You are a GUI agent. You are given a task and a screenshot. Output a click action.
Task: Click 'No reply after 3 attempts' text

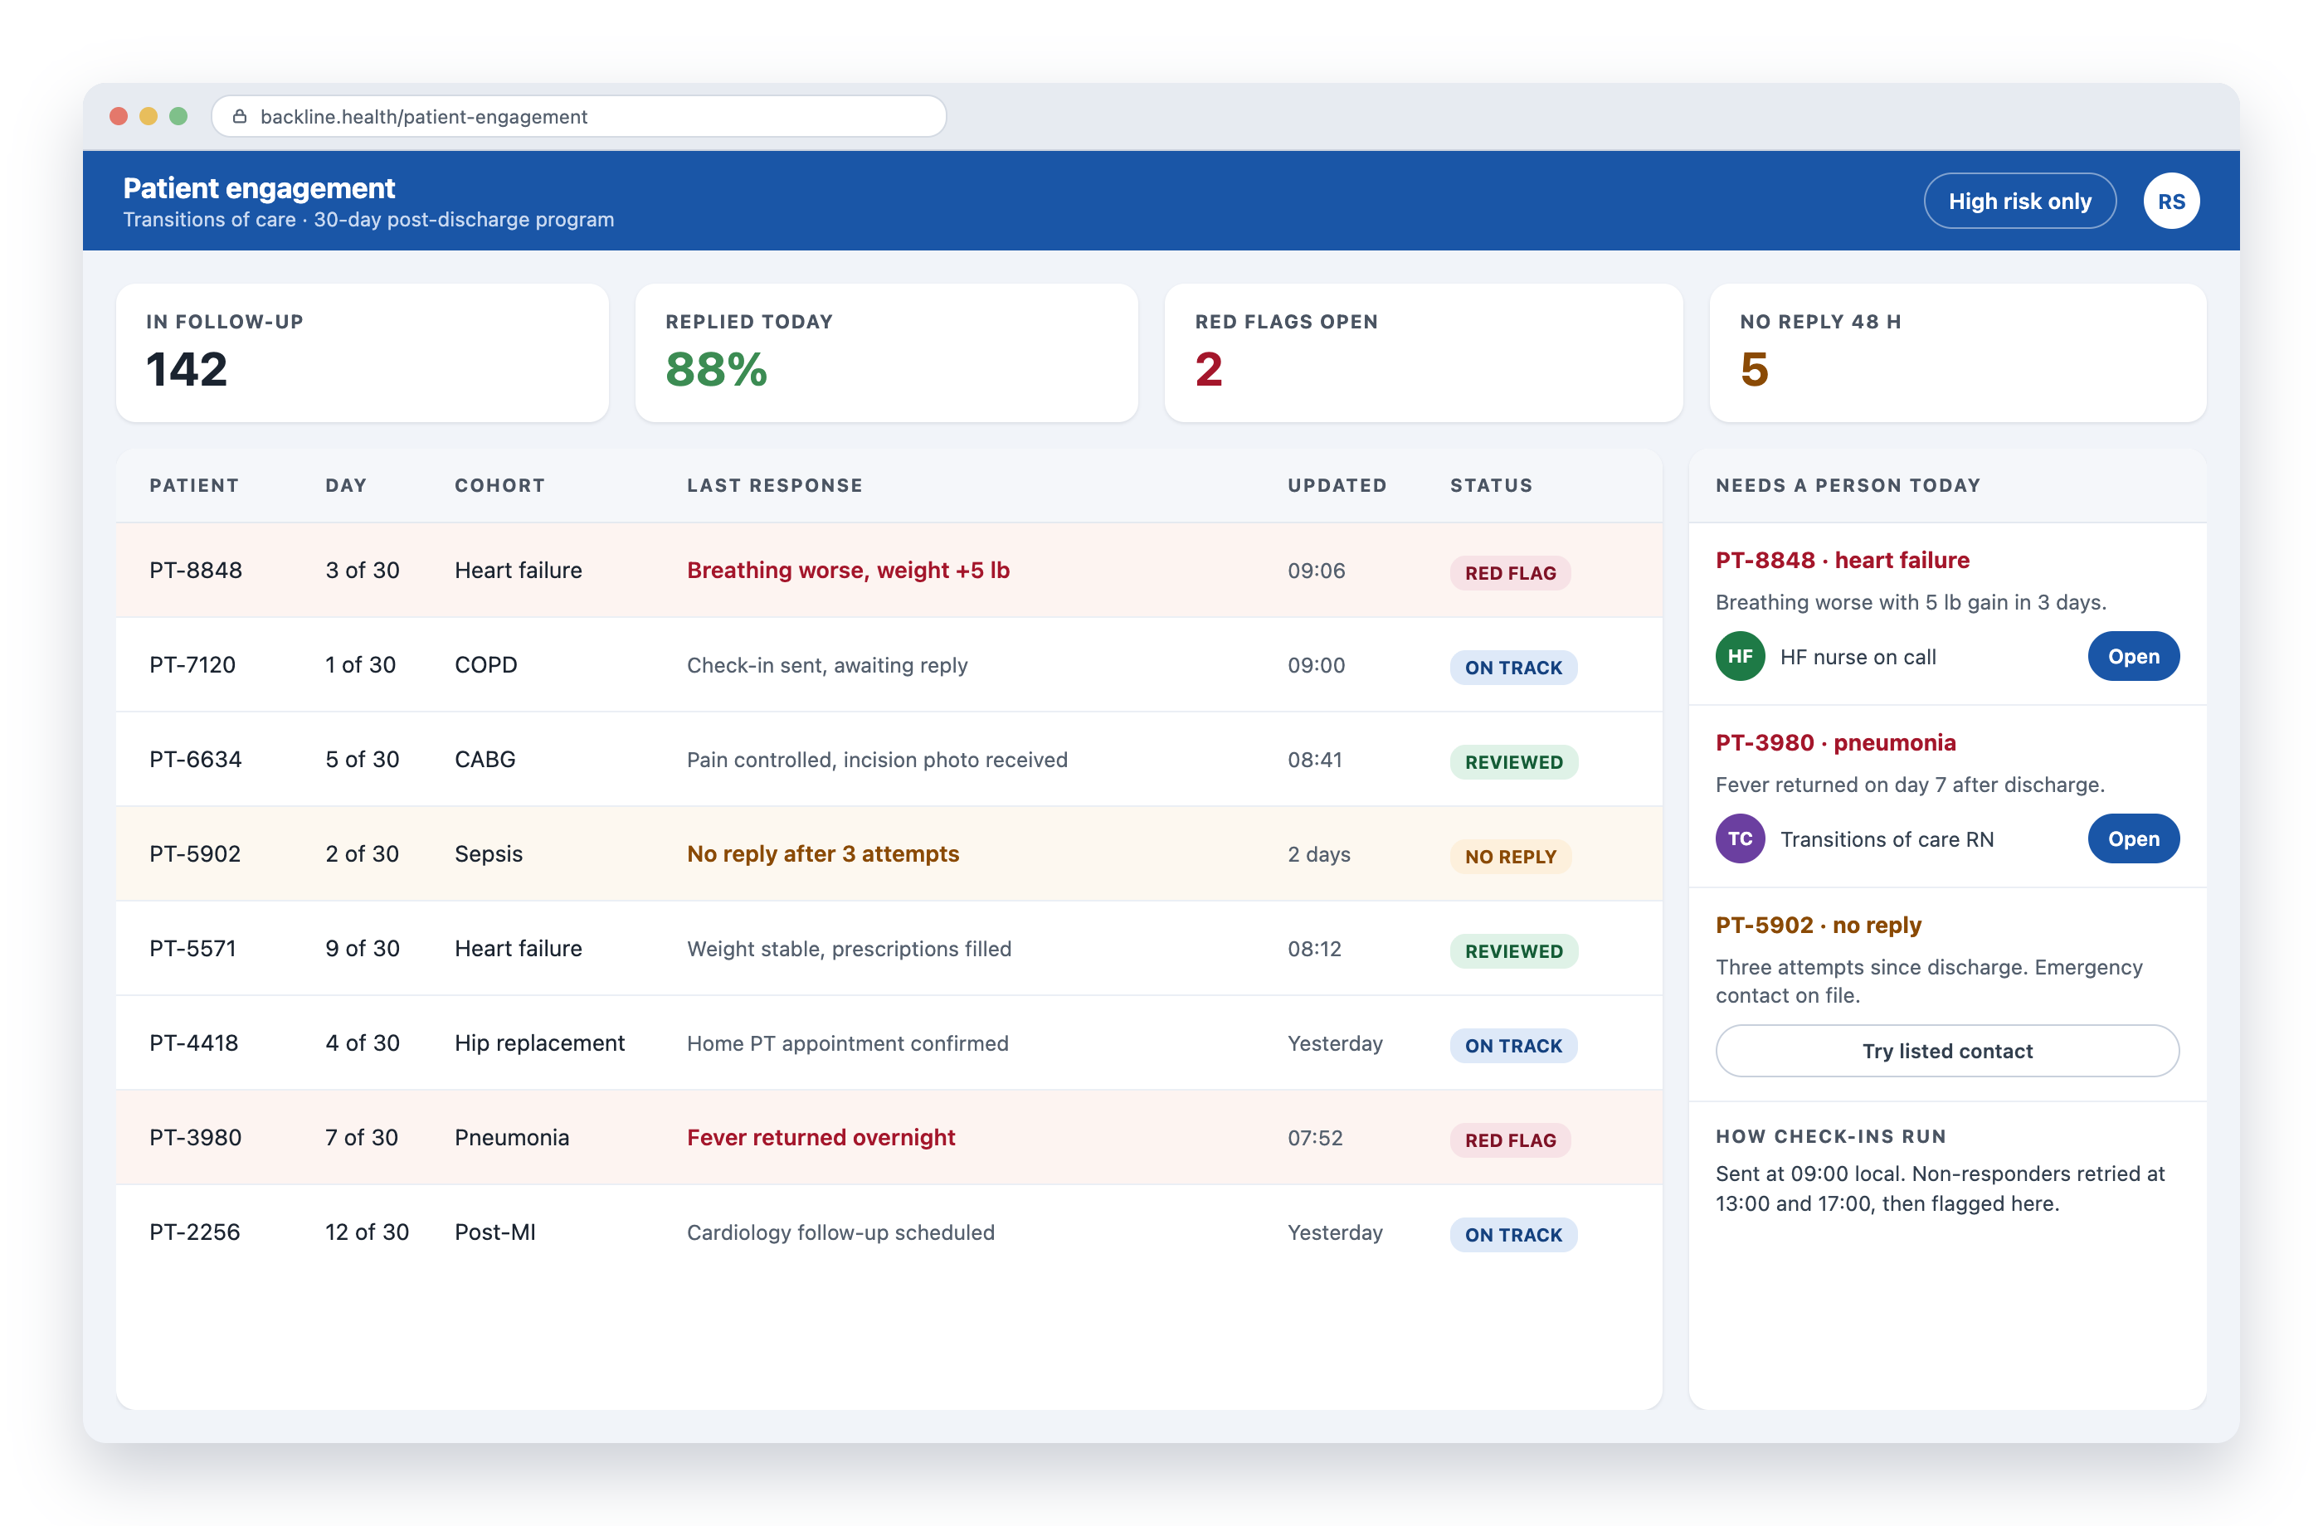(823, 853)
